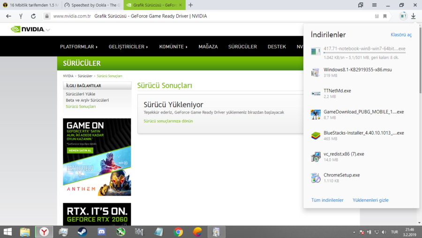Click NVIDIA breadcrumb link
This screenshot has height=238, width=422.
tap(68, 76)
